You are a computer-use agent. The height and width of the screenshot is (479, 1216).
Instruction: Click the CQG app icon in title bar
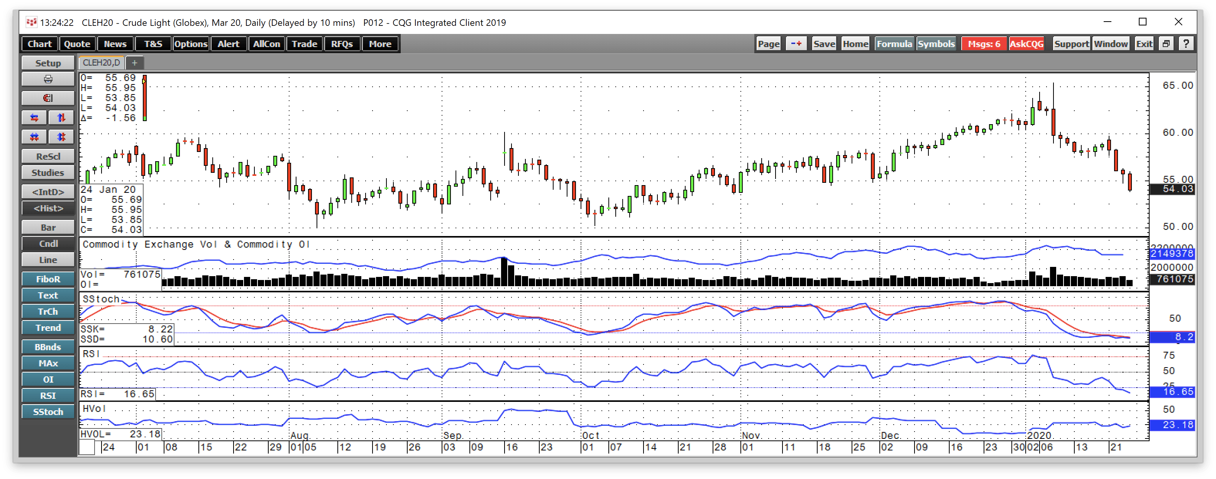[x=31, y=22]
